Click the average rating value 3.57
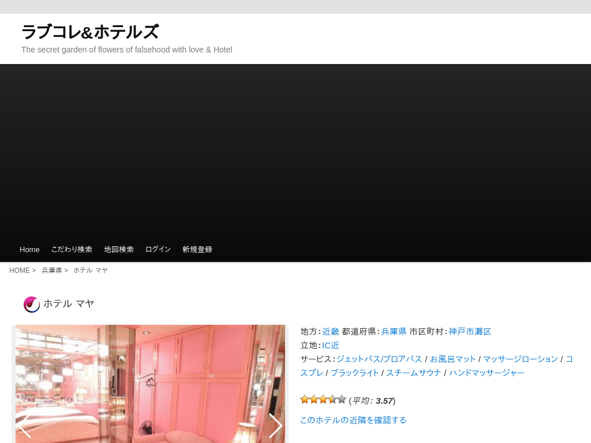Image resolution: width=591 pixels, height=443 pixels. pyautogui.click(x=384, y=401)
